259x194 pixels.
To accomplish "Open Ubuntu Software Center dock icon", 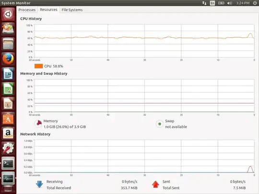I will click(8, 118).
